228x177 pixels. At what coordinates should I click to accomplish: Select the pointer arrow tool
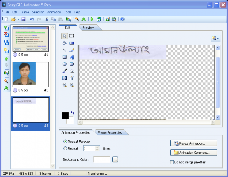pyautogui.click(x=65, y=36)
